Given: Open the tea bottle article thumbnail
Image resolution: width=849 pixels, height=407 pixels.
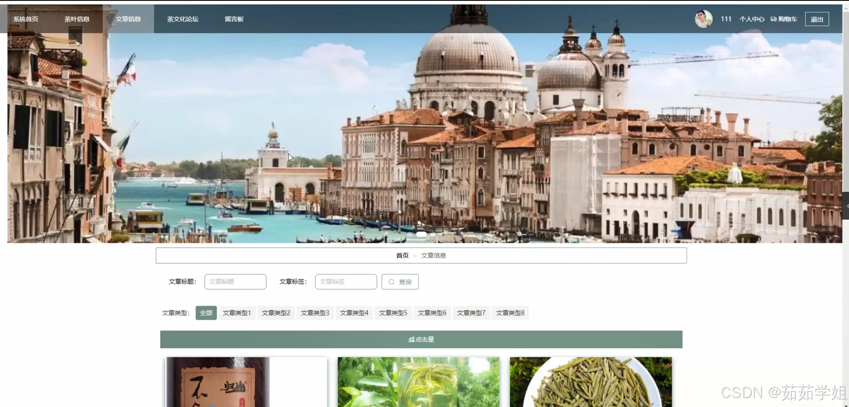Looking at the screenshot, I should tap(246, 382).
